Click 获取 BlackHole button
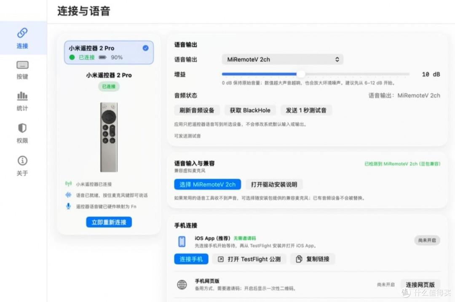 250,110
